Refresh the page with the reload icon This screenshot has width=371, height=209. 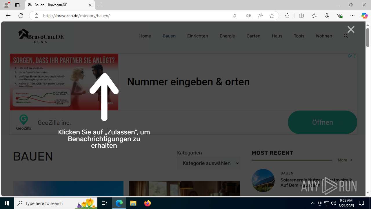tap(21, 16)
